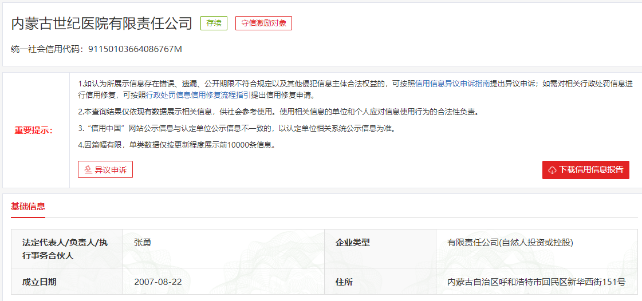The width and height of the screenshot is (642, 301).
Task: Select the 基础信息 tab
Action: tap(28, 207)
